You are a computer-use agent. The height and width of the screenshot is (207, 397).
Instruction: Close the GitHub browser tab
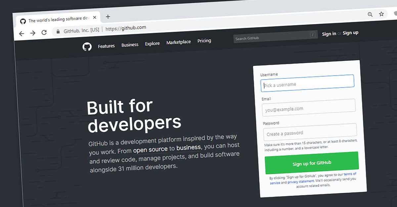(x=95, y=18)
